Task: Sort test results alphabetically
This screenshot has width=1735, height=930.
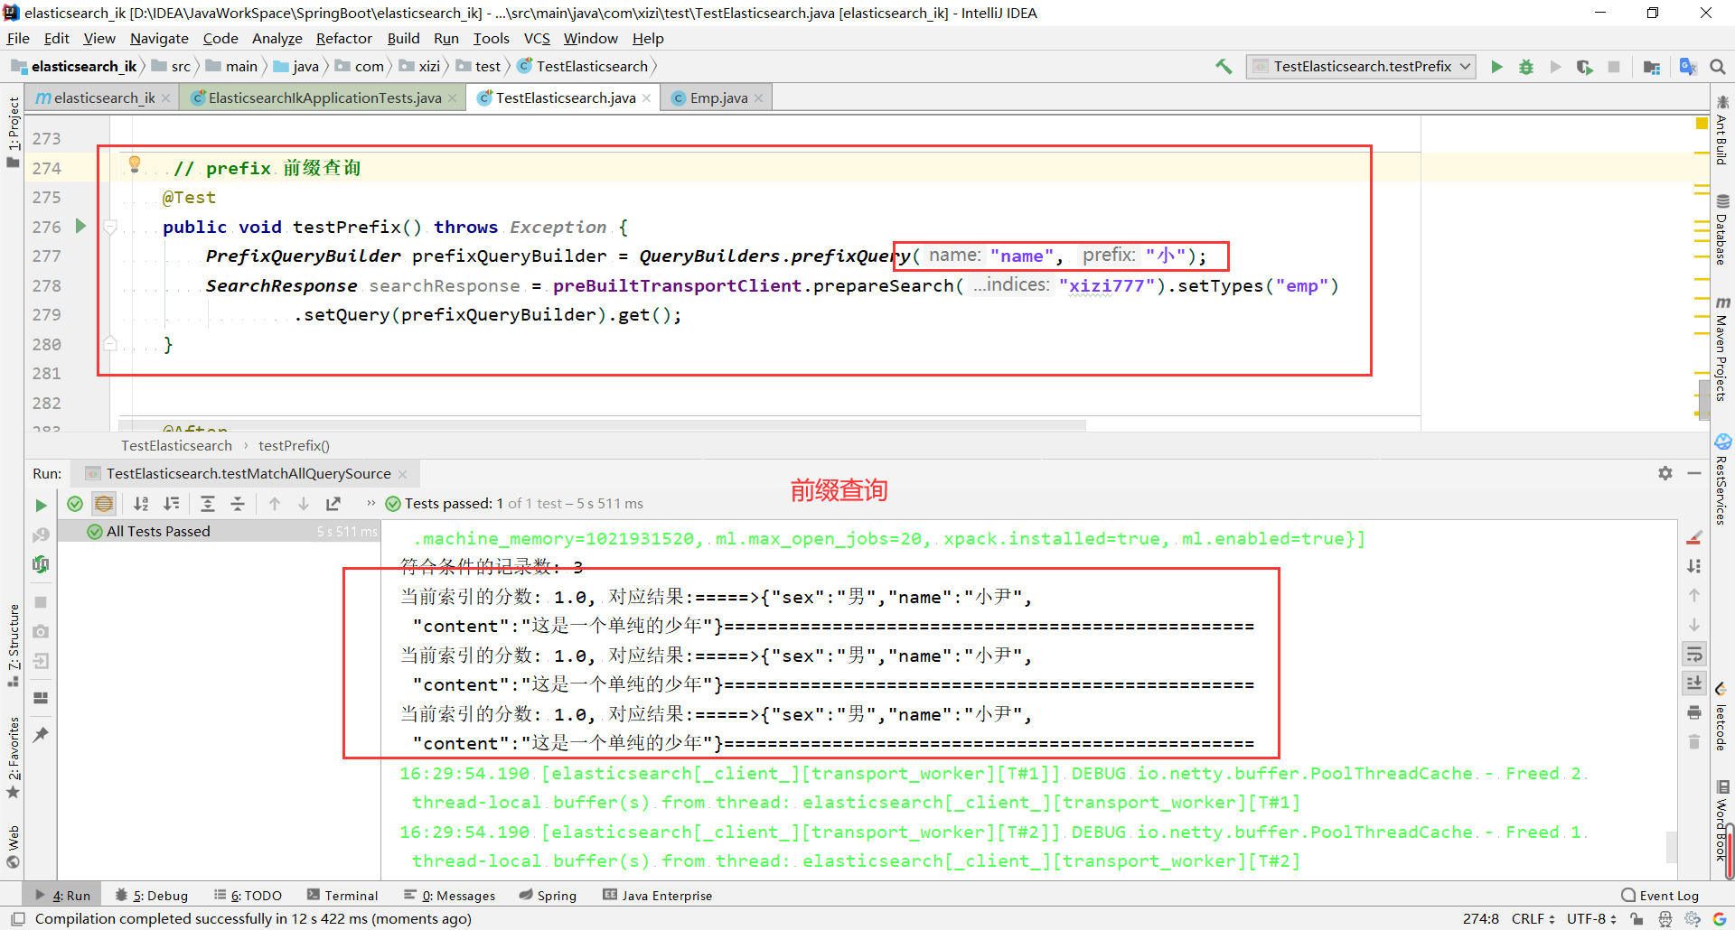Action: tap(141, 504)
